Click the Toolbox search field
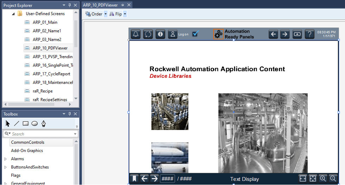 [x=40, y=134]
